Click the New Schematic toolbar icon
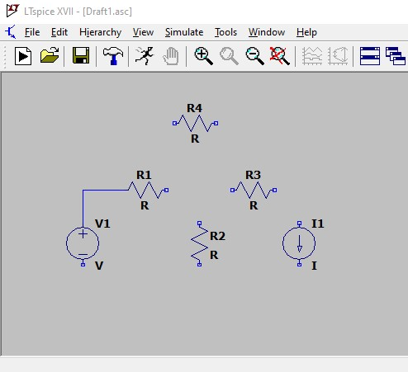Image resolution: width=408 pixels, height=372 pixels. (23, 56)
